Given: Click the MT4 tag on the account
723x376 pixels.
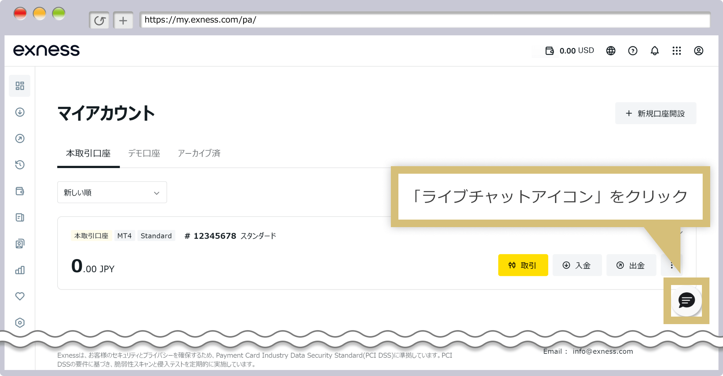Looking at the screenshot, I should pyautogui.click(x=125, y=236).
